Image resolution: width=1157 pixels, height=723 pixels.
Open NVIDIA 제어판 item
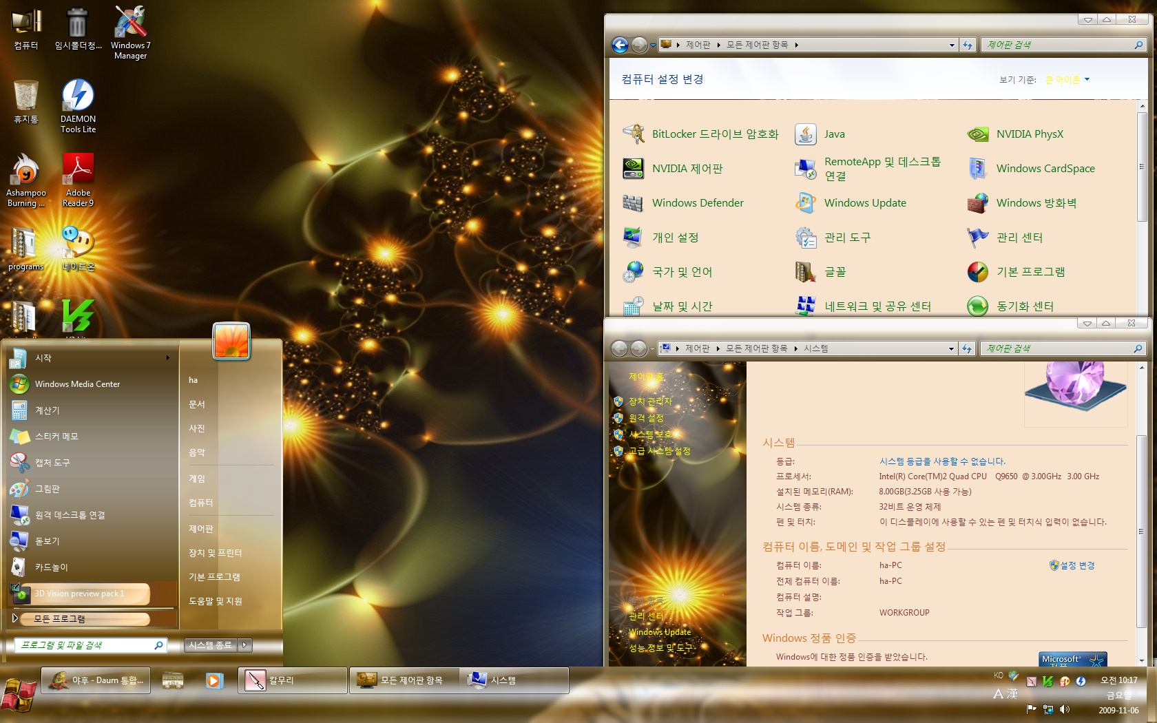click(x=672, y=169)
